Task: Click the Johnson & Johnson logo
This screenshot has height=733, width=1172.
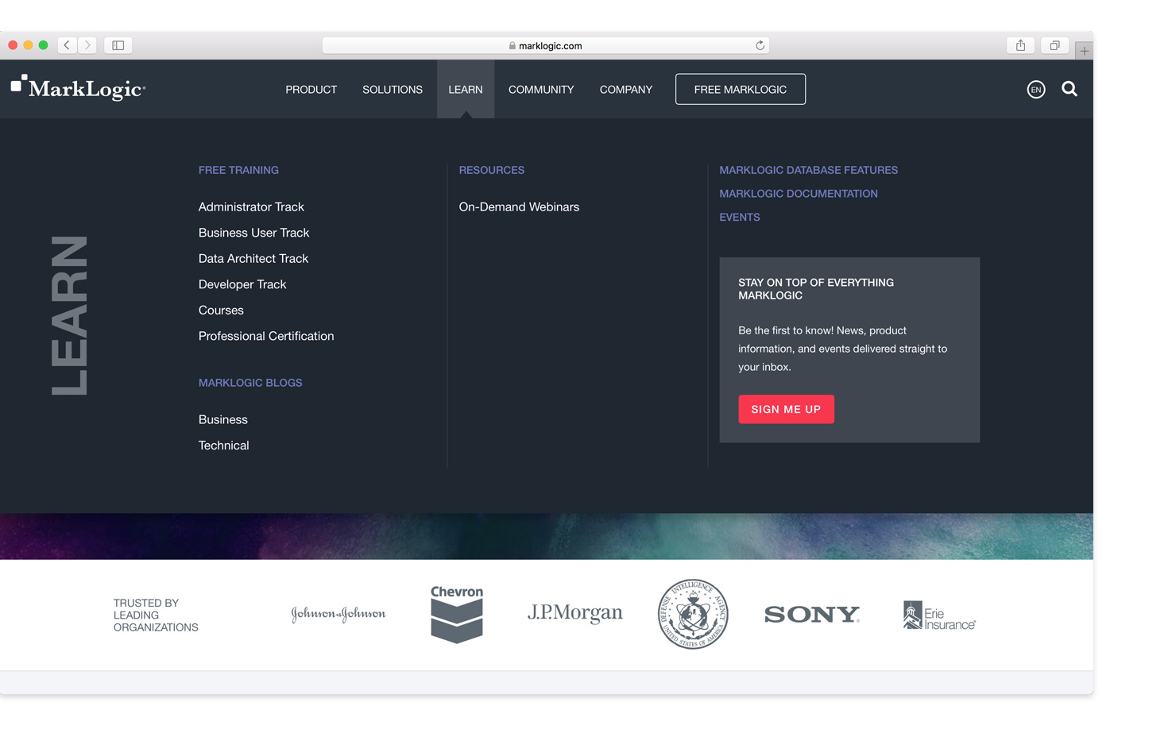Action: pyautogui.click(x=338, y=614)
